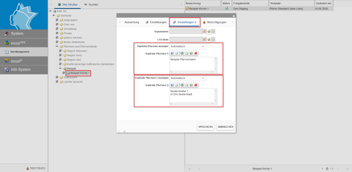Click the italic icon for Kopfzeile Pfarreien 1
This screenshot has height=172, width=352.
(177, 53)
